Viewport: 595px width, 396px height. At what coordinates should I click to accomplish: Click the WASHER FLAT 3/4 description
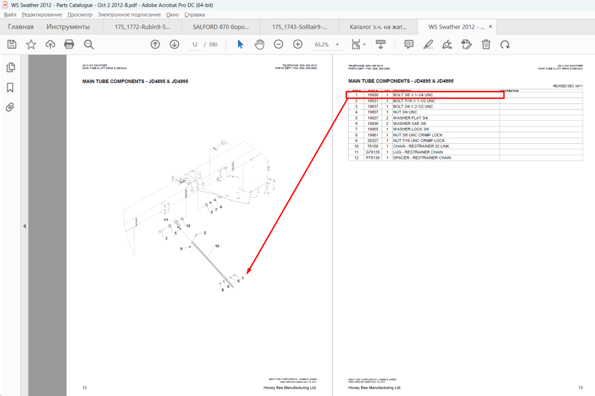pyautogui.click(x=410, y=118)
